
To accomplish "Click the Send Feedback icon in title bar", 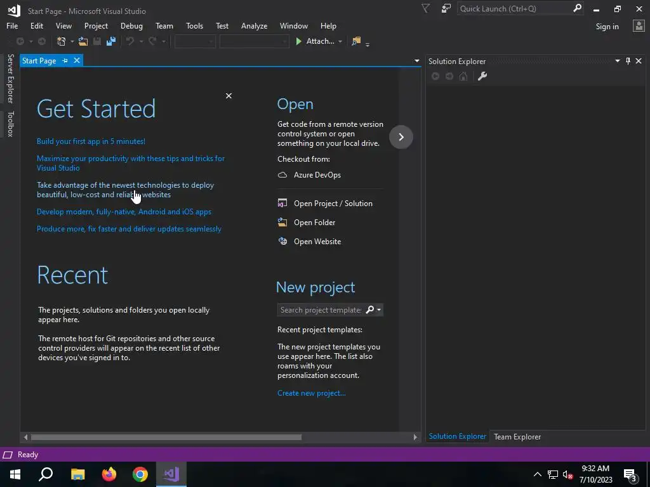I will tap(446, 8).
